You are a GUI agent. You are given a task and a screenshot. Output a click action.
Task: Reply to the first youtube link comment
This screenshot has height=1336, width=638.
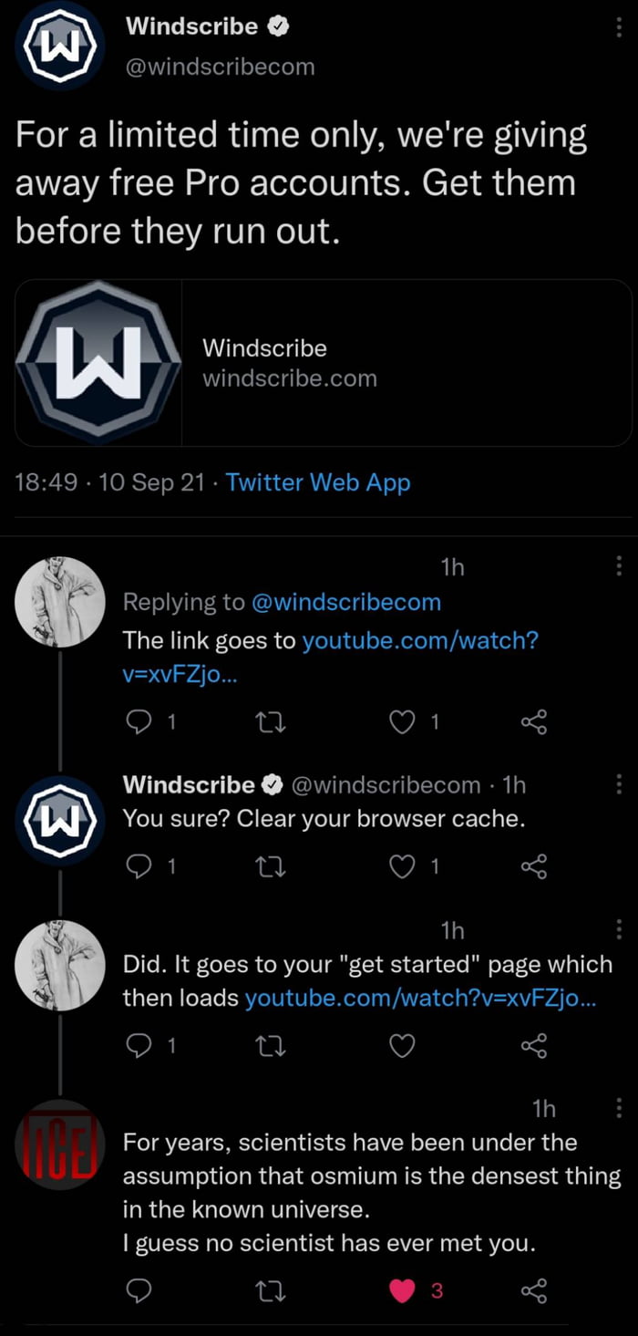pos(137,723)
